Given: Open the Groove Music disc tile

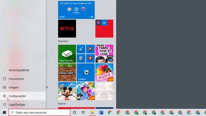Looking at the screenshot, I should click(90, 49).
